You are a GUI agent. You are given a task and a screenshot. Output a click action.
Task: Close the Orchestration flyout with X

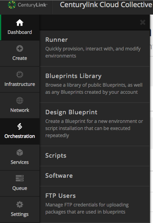coord(143,22)
